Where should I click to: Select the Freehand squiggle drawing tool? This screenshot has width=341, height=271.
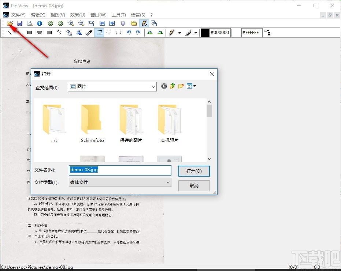59,32
